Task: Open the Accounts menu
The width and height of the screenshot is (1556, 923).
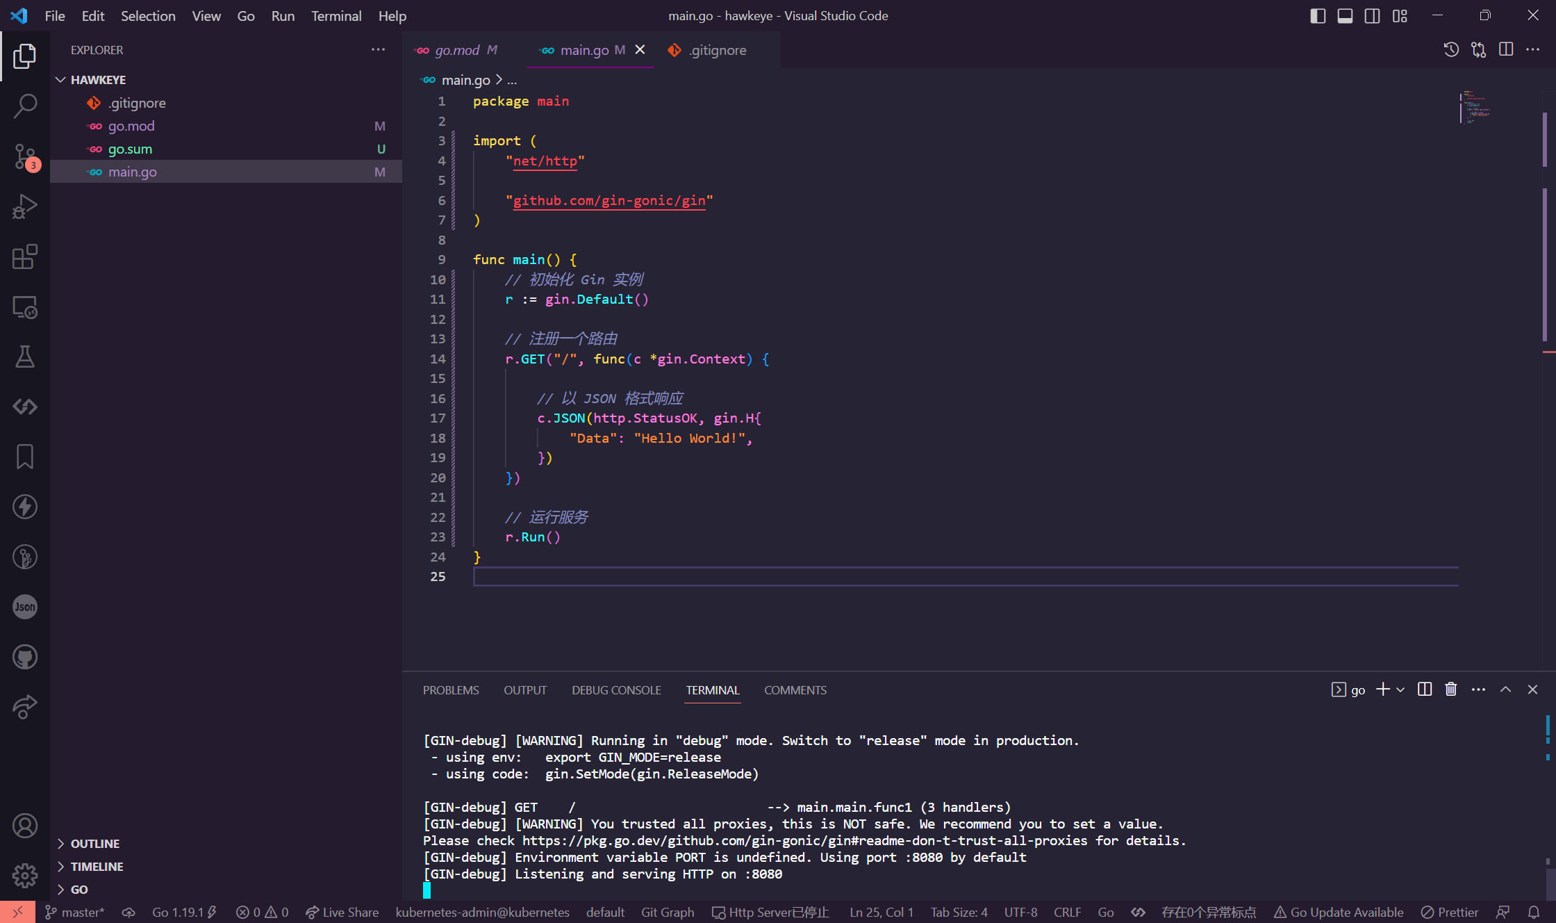Action: [25, 826]
